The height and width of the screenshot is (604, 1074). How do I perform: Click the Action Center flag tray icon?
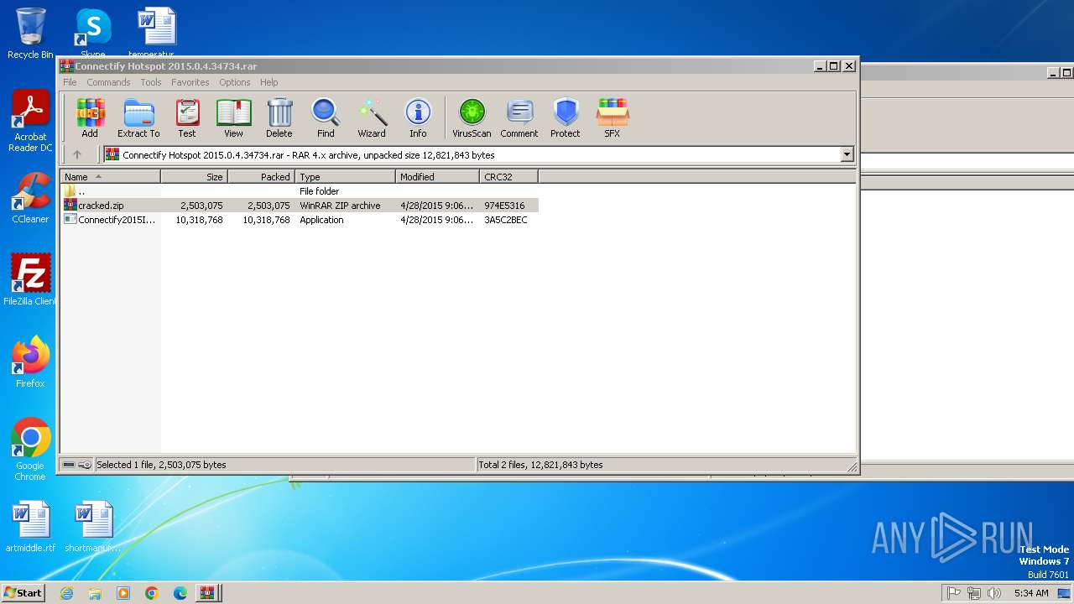(953, 593)
